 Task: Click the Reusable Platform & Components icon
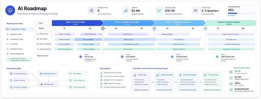click(x=101, y=80)
